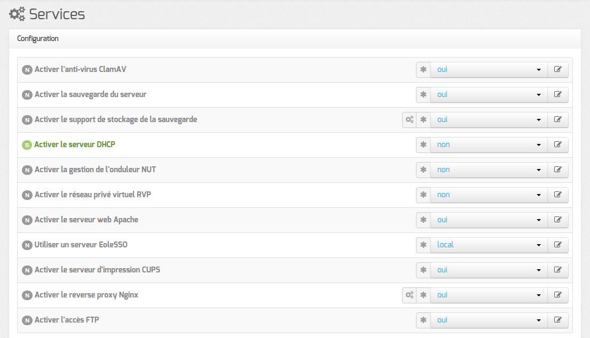The width and height of the screenshot is (590, 338).
Task: Open the serveur web Apache dropdown
Action: [489, 220]
